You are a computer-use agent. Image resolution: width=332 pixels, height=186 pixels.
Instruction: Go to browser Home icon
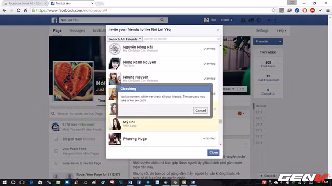(25, 10)
